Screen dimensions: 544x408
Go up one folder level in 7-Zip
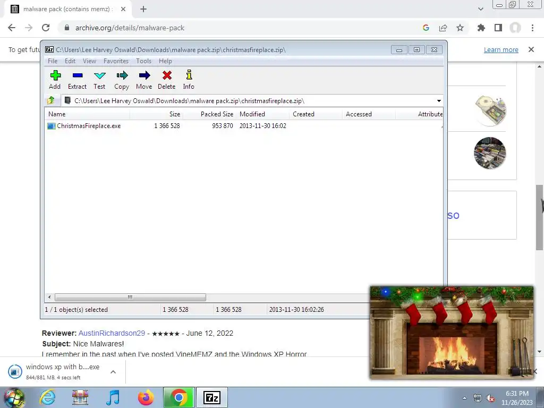click(x=51, y=100)
